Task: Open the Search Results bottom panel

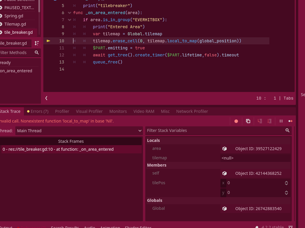Action: pyautogui.click(x=65, y=227)
